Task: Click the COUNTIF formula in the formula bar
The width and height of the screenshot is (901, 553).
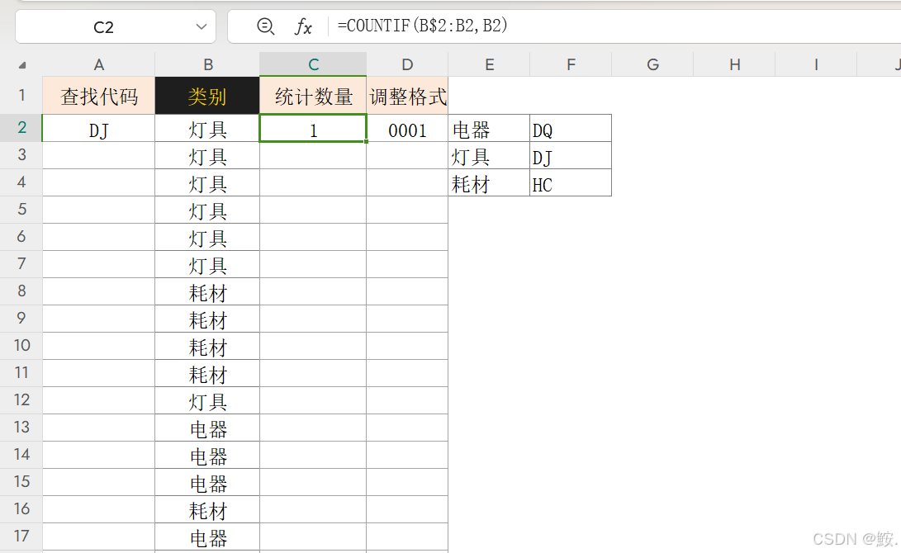Action: (422, 26)
